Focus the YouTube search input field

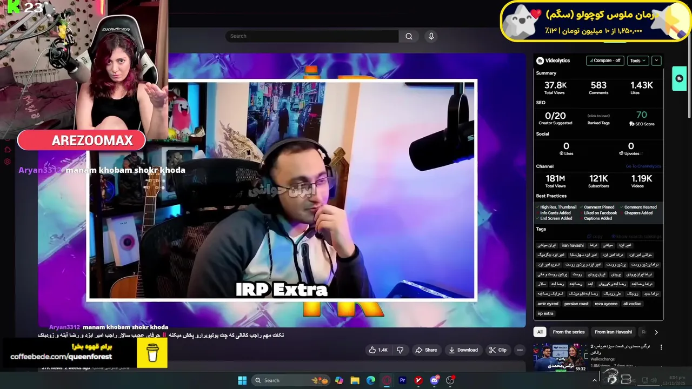point(312,36)
